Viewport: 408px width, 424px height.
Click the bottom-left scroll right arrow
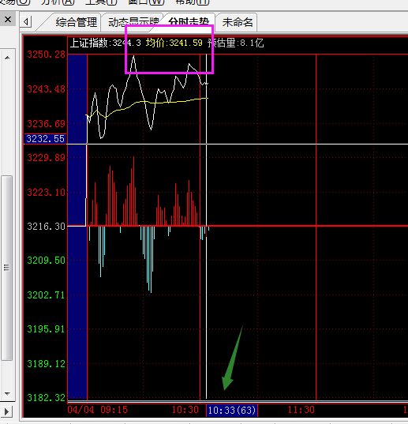pyautogui.click(x=7, y=412)
